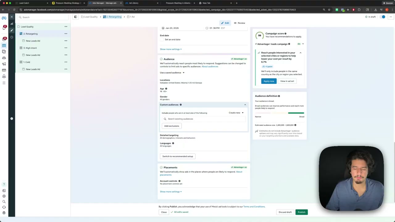Switch to the Review tab
The width and height of the screenshot is (395, 222).
point(239,23)
